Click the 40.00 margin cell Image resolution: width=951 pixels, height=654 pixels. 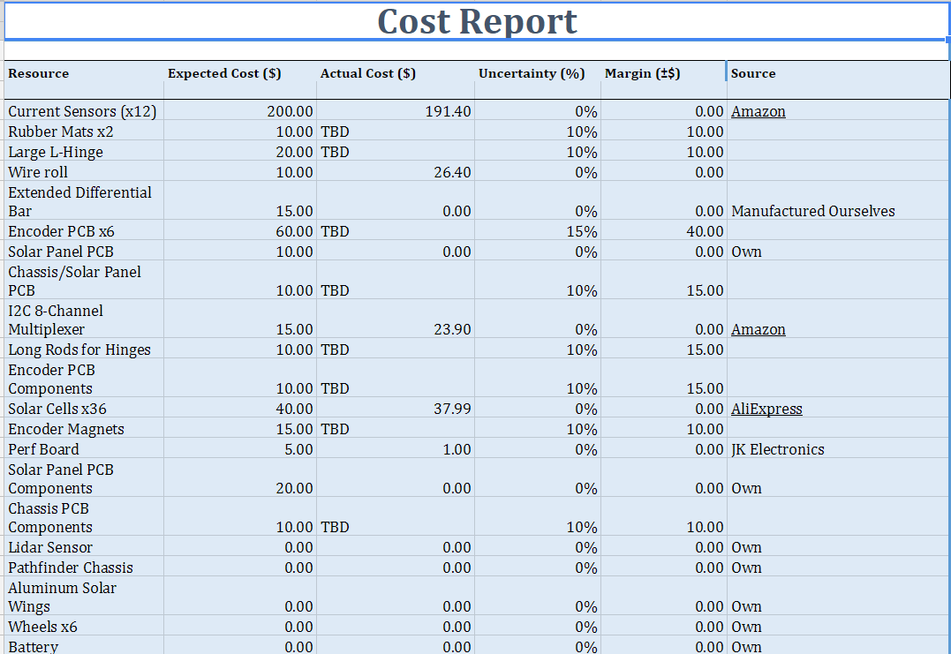point(663,231)
